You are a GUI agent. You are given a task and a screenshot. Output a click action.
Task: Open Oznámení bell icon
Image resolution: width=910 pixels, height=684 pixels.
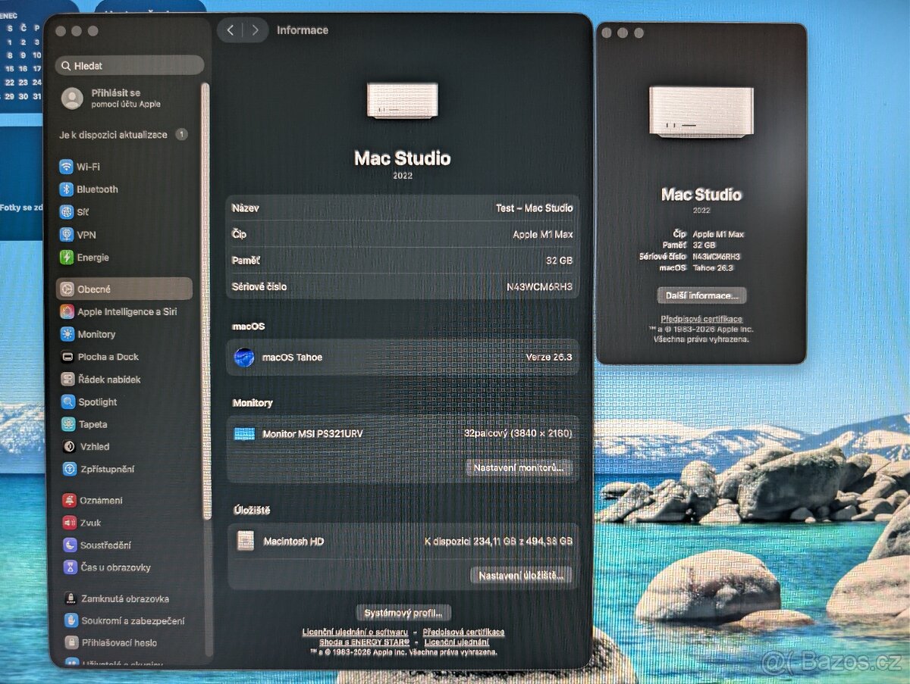click(x=70, y=501)
